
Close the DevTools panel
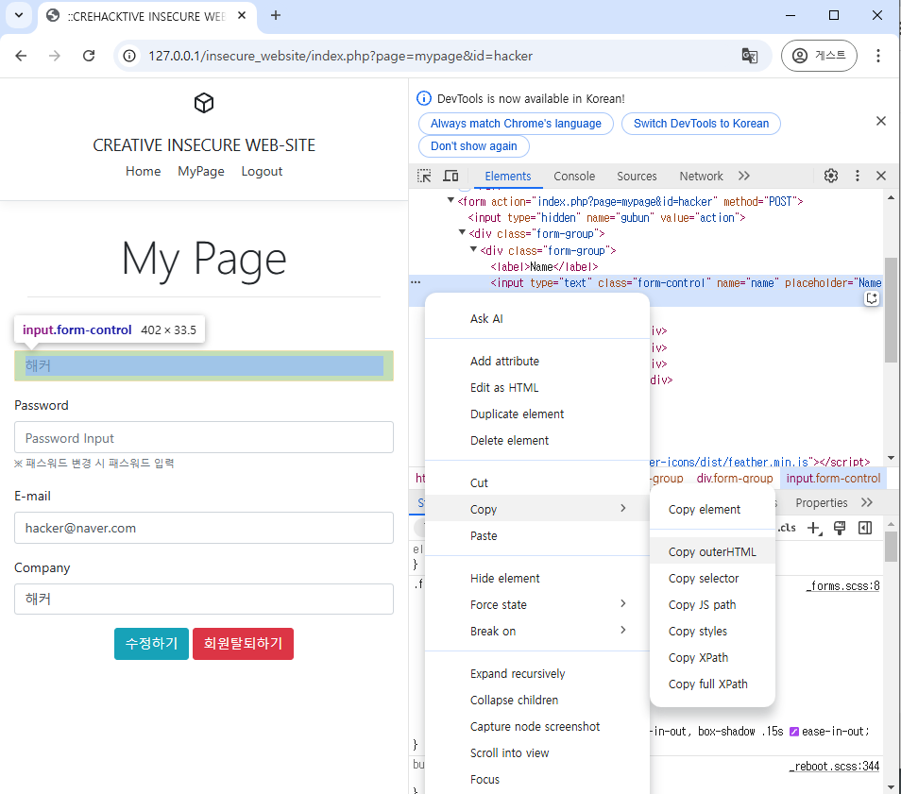pyautogui.click(x=881, y=176)
